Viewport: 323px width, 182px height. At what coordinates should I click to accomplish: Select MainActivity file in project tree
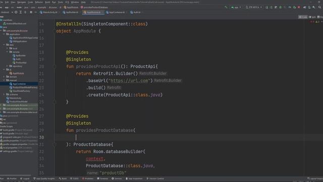tap(14, 98)
